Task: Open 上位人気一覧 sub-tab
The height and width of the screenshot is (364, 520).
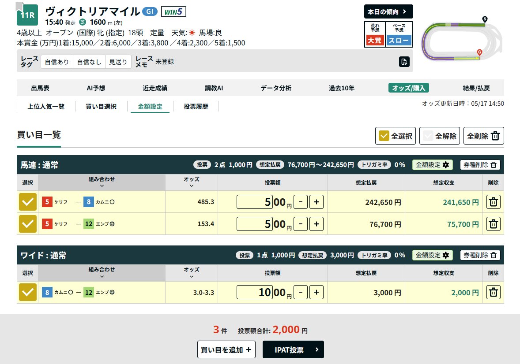Action: (46, 107)
